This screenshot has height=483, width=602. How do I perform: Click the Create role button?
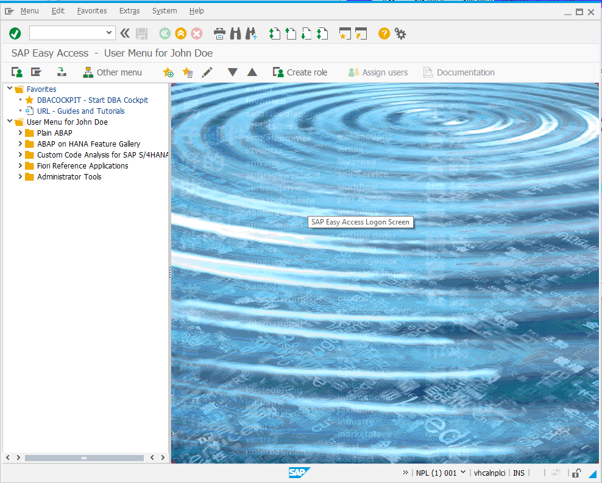300,72
